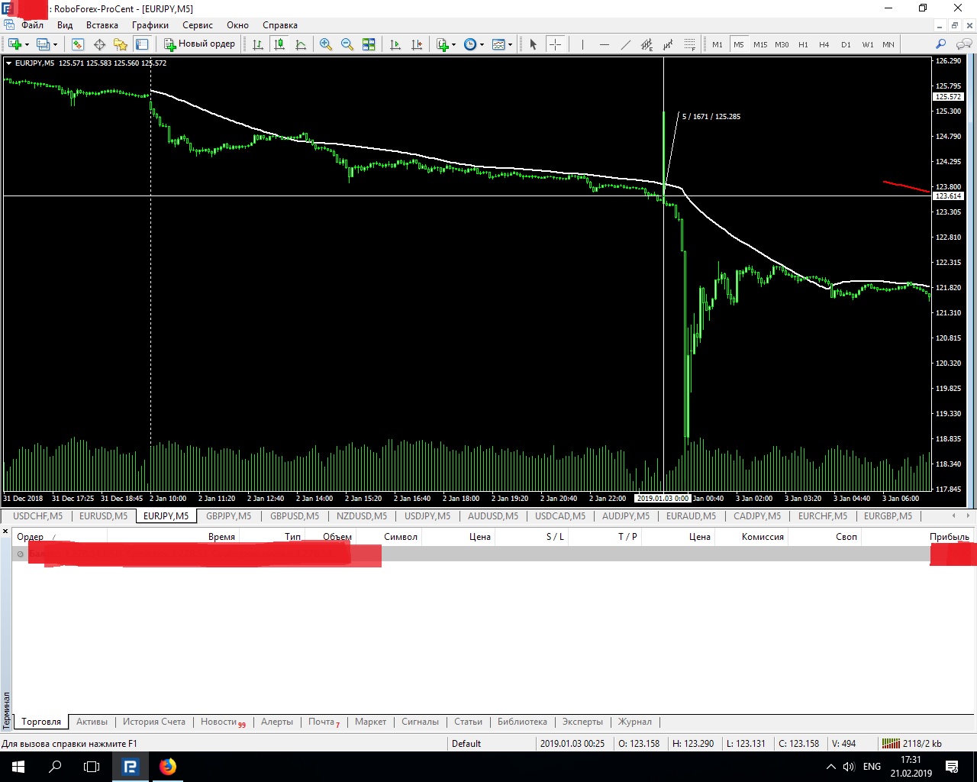Enable chart shift icon

[417, 44]
